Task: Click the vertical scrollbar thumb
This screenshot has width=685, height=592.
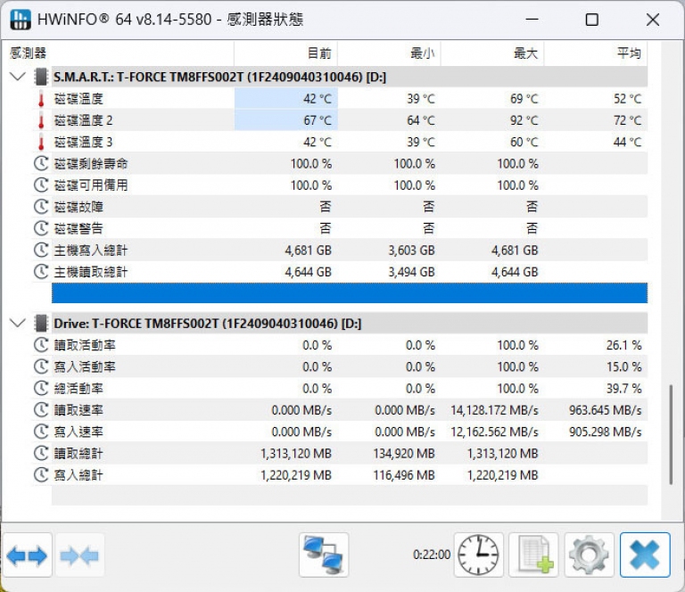Action: click(671, 435)
